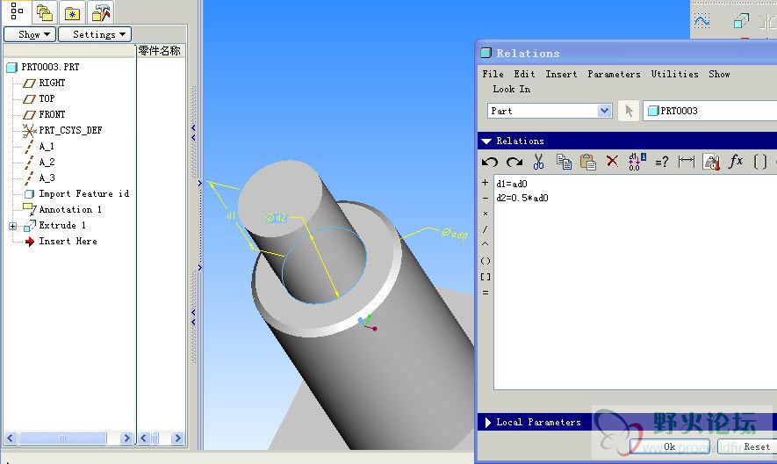Click scroll left arrow under tree
This screenshot has height=464, width=777.
point(11,439)
